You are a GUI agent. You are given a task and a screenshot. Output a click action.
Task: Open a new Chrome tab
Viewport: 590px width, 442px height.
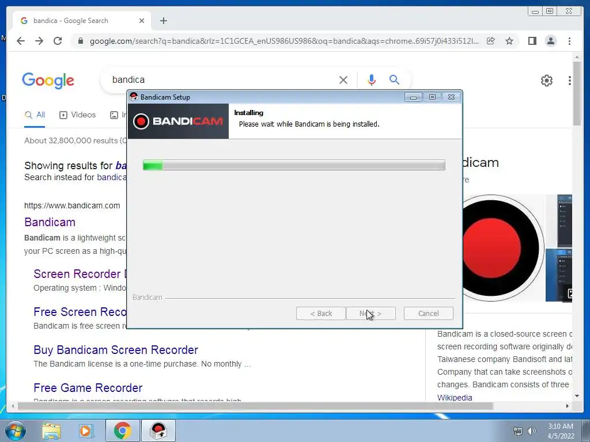163,21
